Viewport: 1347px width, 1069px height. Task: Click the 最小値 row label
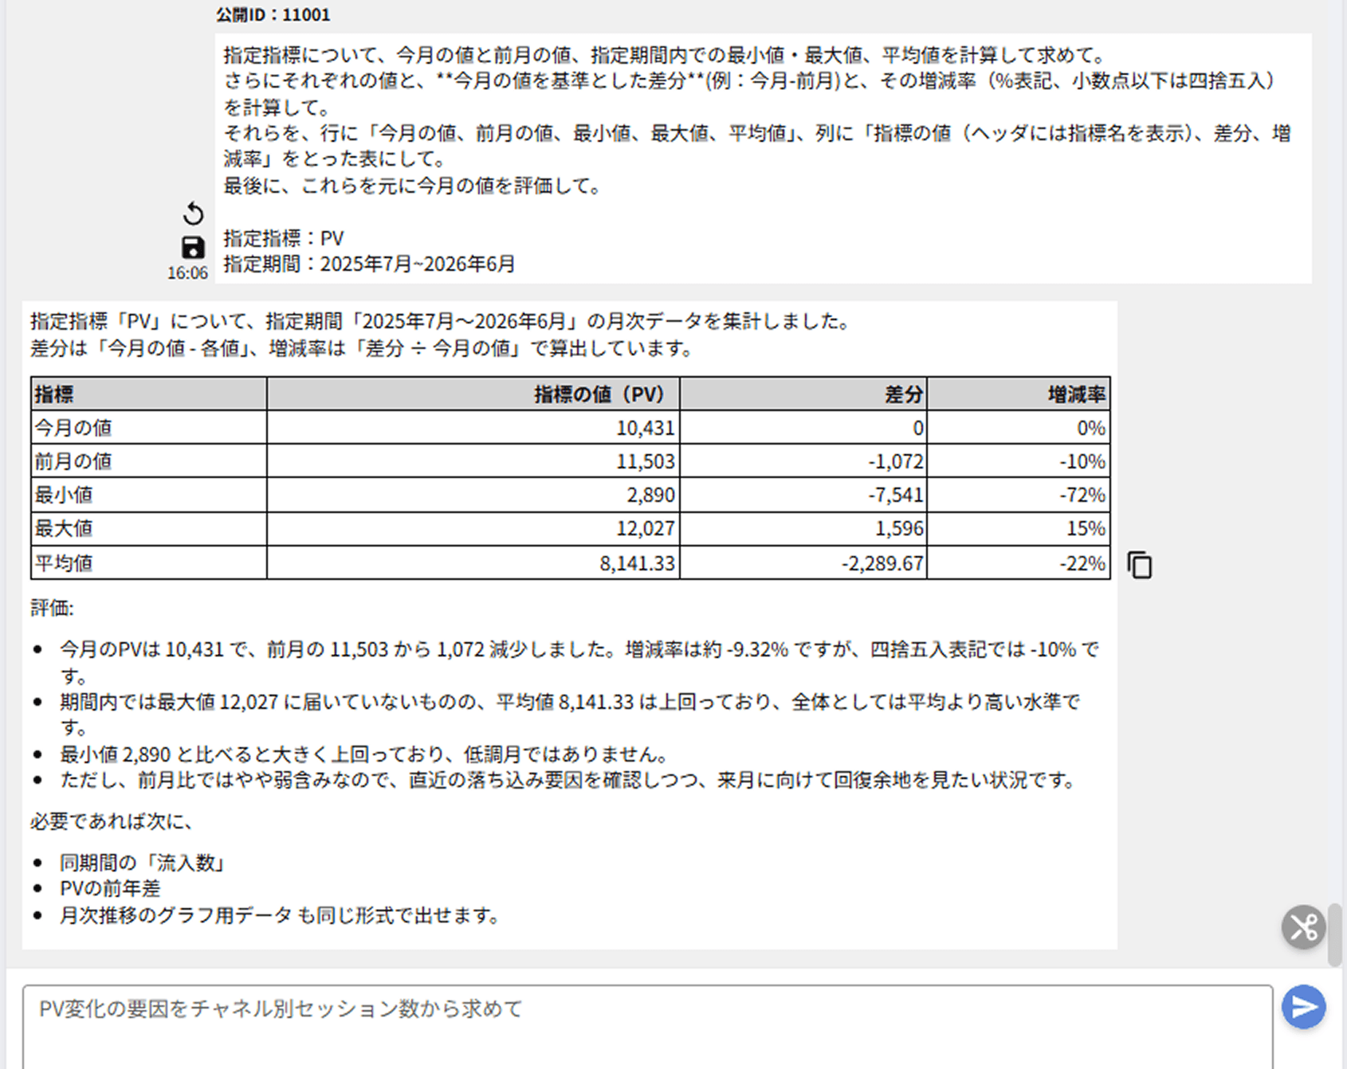coord(149,495)
